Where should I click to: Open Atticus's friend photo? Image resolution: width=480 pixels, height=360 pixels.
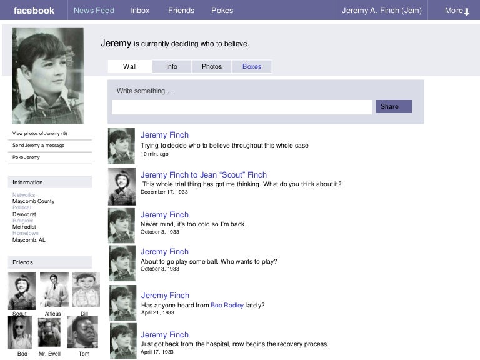tap(54, 289)
